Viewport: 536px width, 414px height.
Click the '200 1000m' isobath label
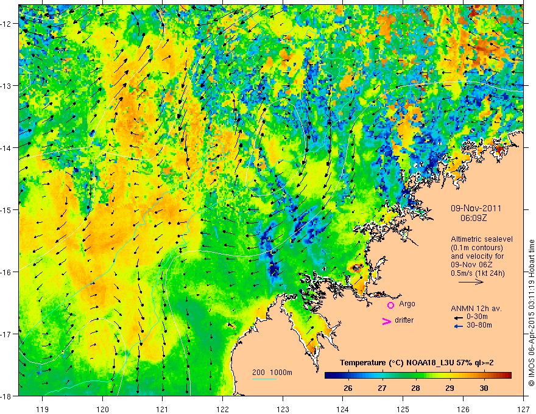[272, 373]
